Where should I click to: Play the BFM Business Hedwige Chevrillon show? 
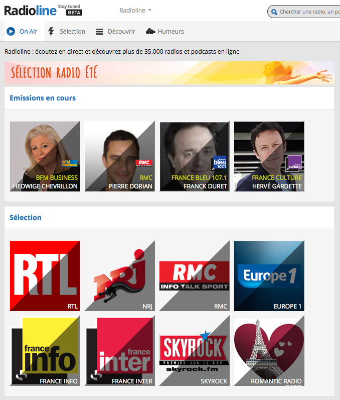(45, 156)
